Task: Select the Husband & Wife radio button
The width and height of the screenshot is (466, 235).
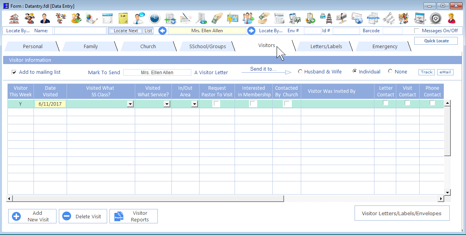Action: [300, 71]
